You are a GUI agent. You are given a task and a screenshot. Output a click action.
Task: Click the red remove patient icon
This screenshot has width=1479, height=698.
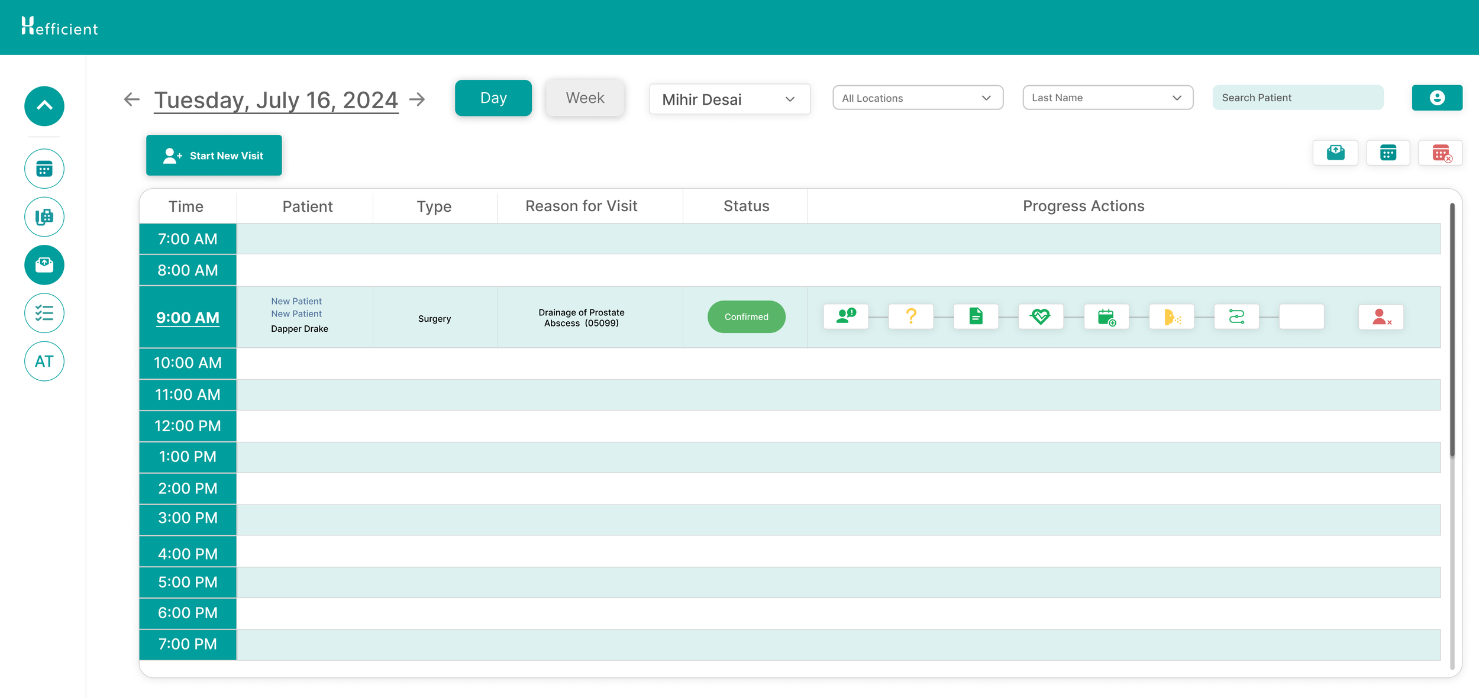point(1381,317)
